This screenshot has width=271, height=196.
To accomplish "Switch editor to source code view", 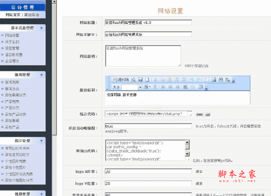I will coord(121,79).
